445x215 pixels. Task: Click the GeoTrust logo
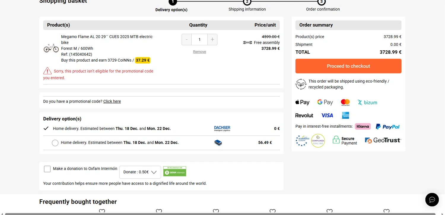point(383,140)
